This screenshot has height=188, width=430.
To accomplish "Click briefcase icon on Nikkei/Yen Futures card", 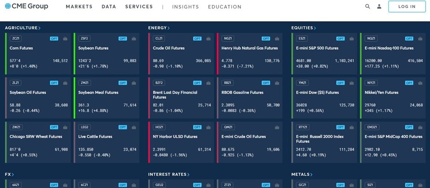I will click(x=420, y=83).
